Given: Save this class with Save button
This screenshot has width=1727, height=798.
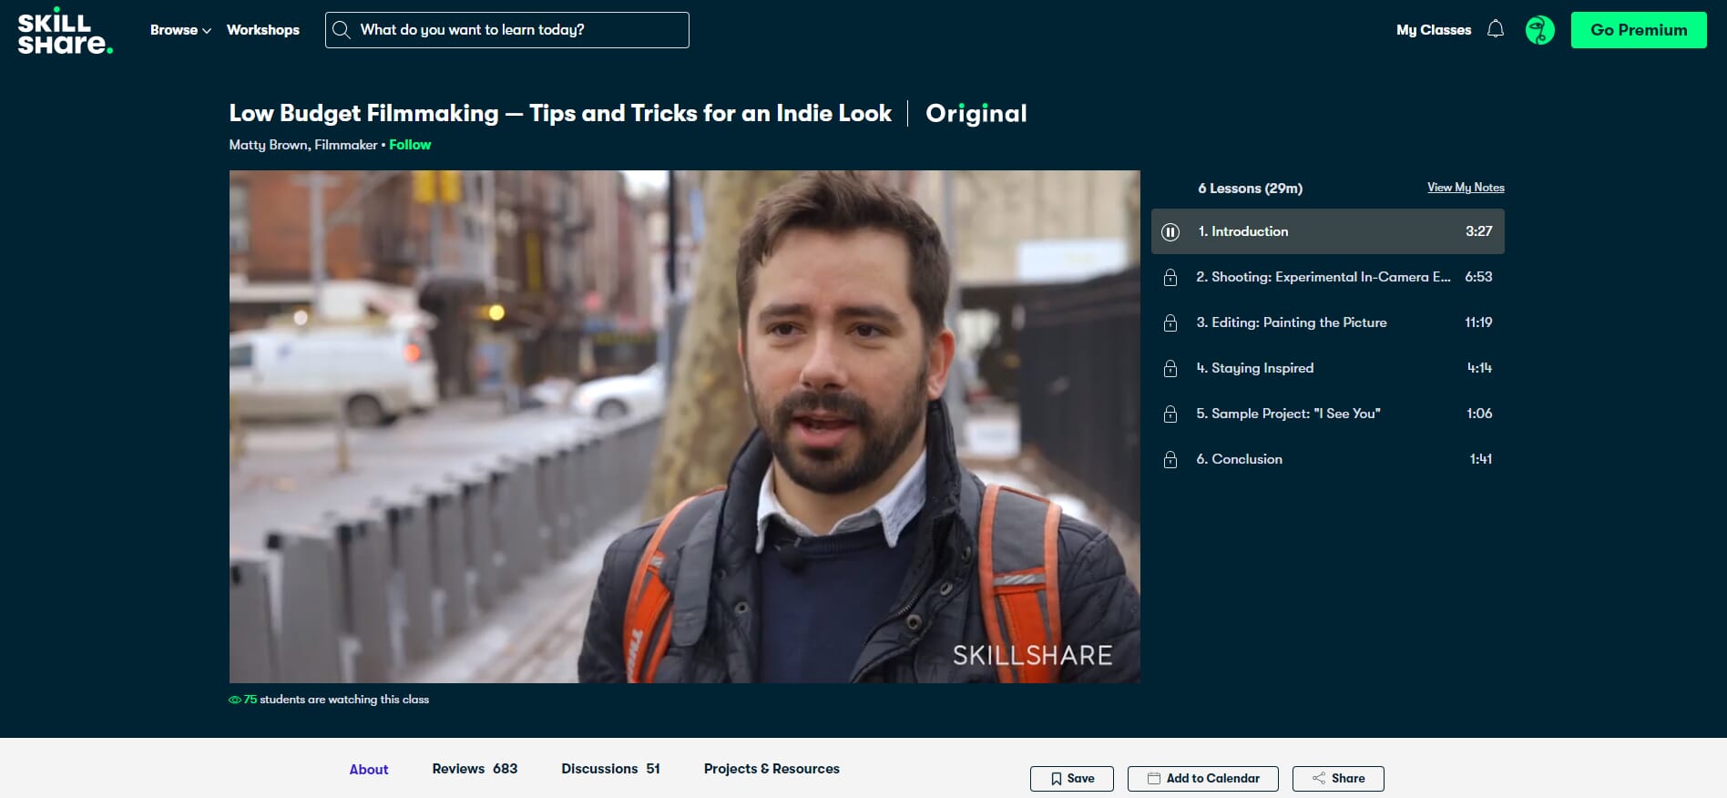Looking at the screenshot, I should (x=1072, y=779).
